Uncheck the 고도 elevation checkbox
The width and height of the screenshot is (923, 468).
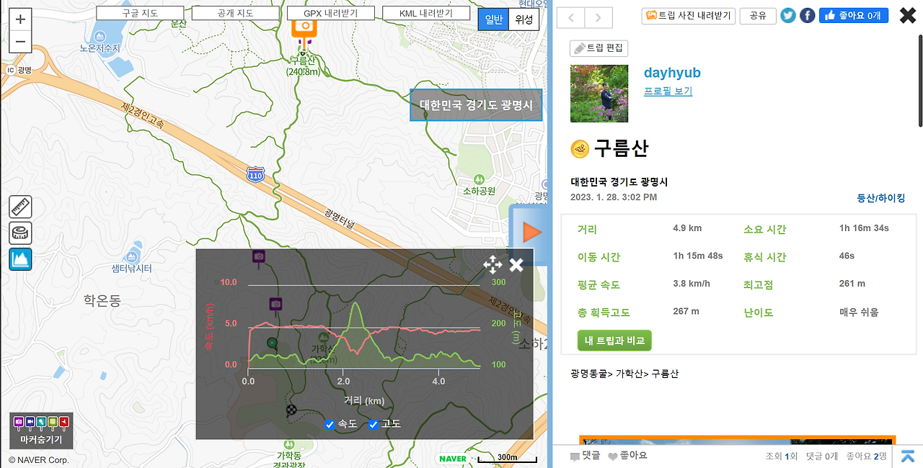(374, 425)
